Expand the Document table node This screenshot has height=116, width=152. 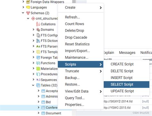[x=38, y=113]
